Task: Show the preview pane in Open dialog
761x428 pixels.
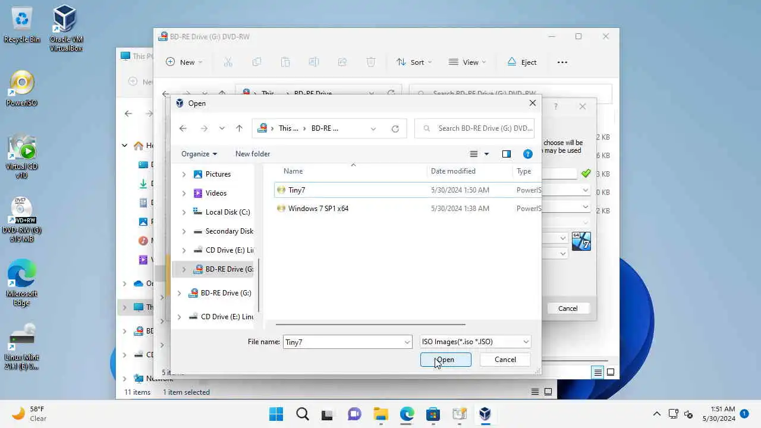Action: click(507, 154)
